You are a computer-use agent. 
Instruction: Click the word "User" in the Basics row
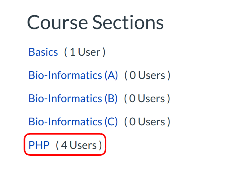coord(89,52)
